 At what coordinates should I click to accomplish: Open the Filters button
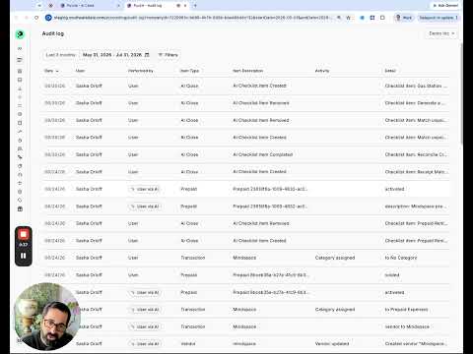(x=169, y=55)
